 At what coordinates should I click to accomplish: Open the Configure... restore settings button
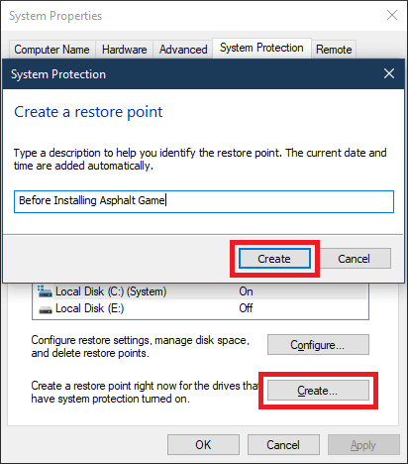[318, 345]
